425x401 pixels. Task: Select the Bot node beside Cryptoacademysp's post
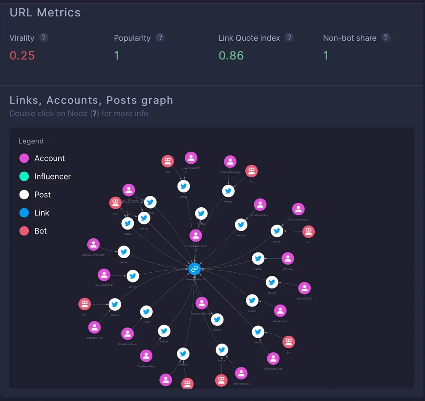[309, 232]
